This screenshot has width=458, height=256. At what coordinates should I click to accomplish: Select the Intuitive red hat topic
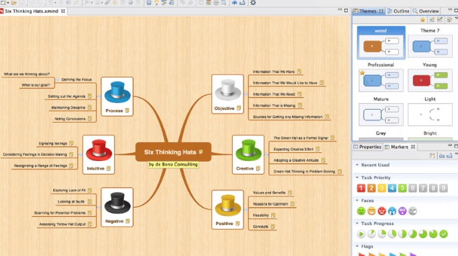(x=98, y=154)
